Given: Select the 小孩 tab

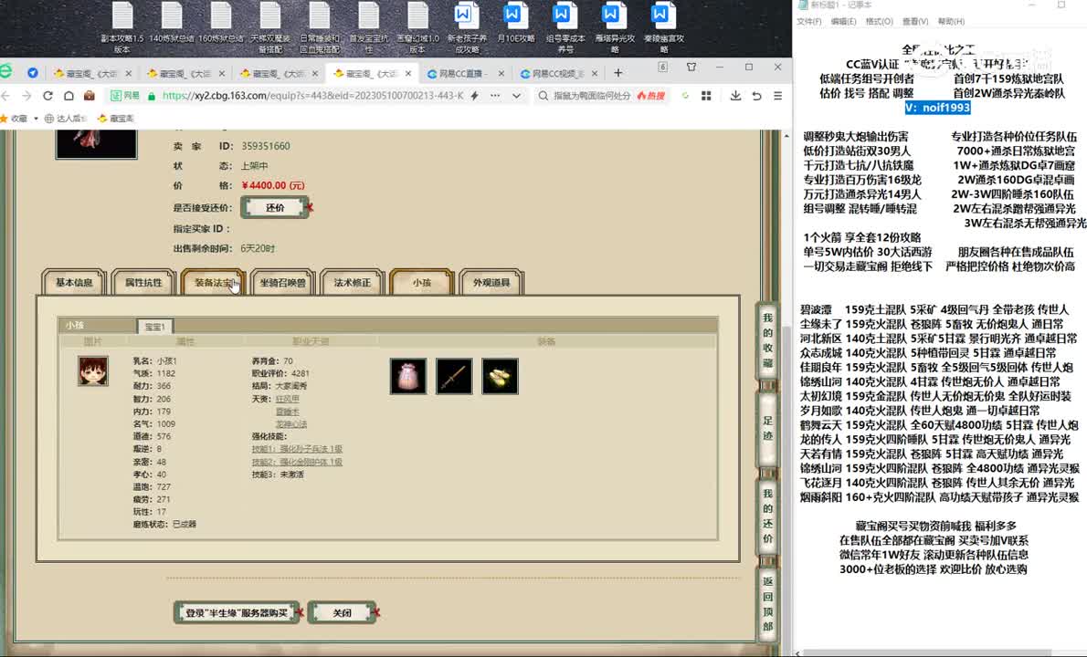Looking at the screenshot, I should point(421,283).
